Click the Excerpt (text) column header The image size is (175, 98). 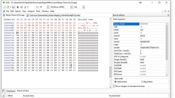point(128,96)
